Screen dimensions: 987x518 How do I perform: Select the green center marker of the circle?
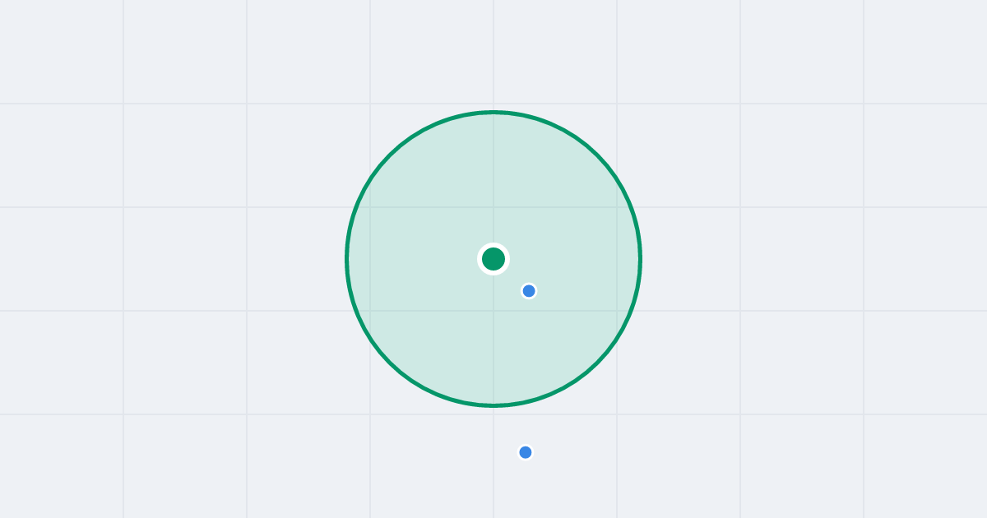493,259
